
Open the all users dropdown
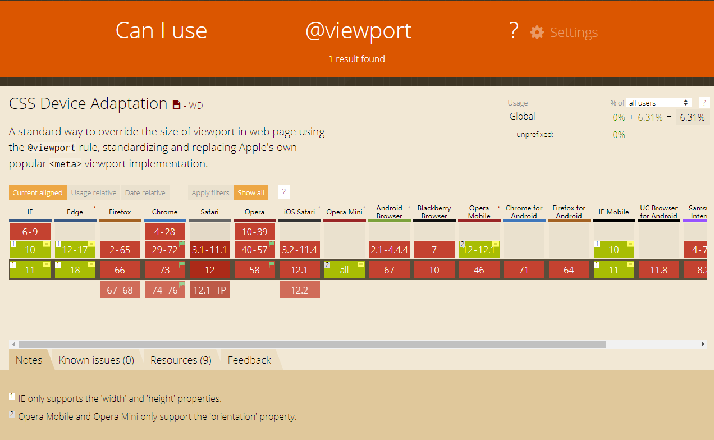(x=658, y=103)
